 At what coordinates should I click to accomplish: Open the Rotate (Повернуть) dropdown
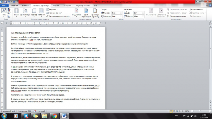196,16
